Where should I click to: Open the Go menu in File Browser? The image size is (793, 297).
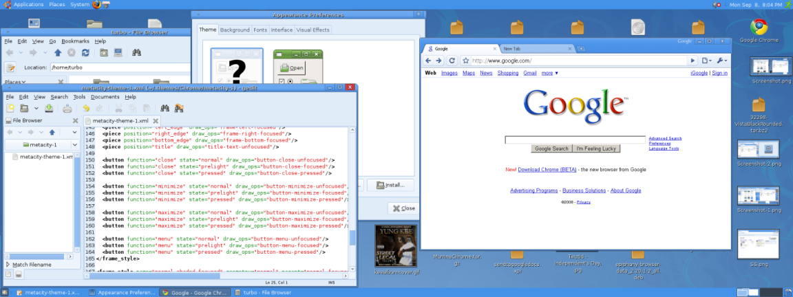point(52,41)
